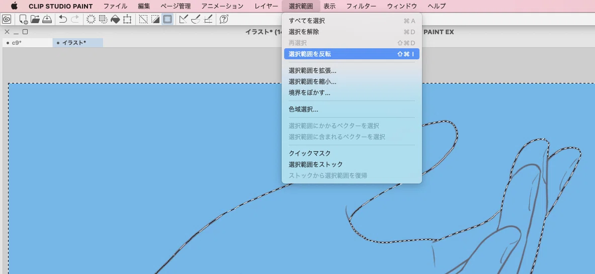Choose 選択範囲を縮小... entry
This screenshot has height=274, width=595.
352,81
